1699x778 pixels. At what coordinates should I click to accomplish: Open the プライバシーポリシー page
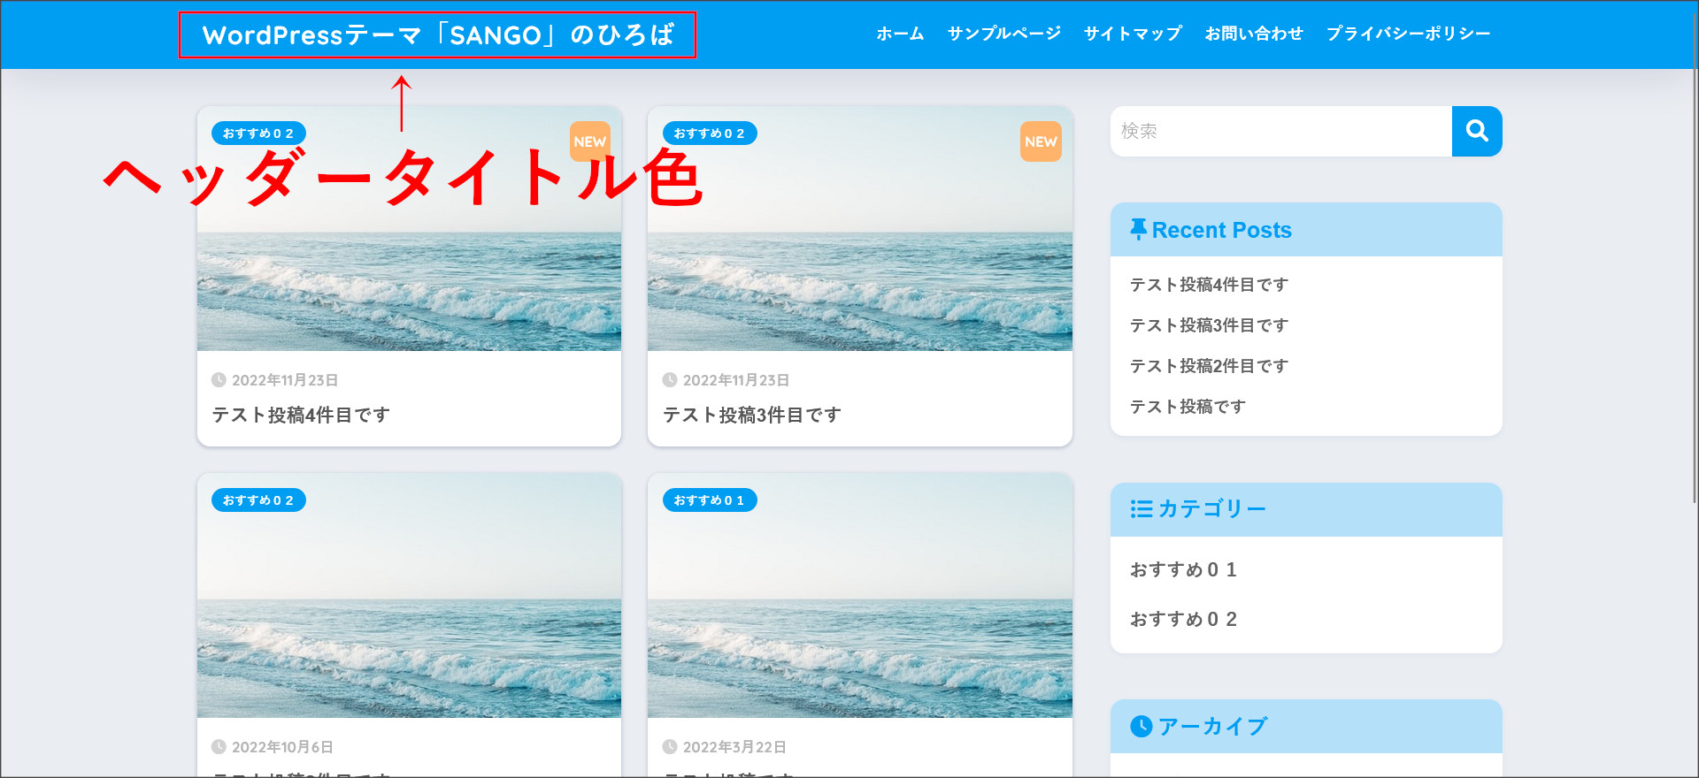1408,34
